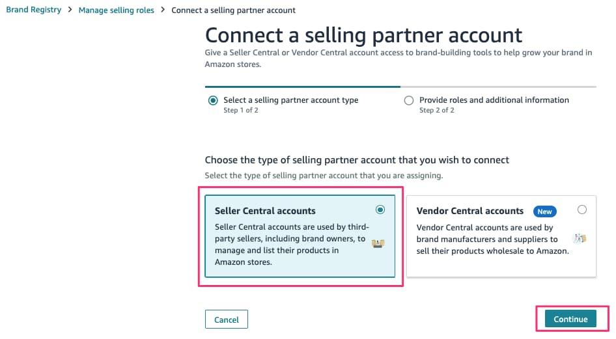Choose the Vendor Central accounts card

(x=501, y=236)
